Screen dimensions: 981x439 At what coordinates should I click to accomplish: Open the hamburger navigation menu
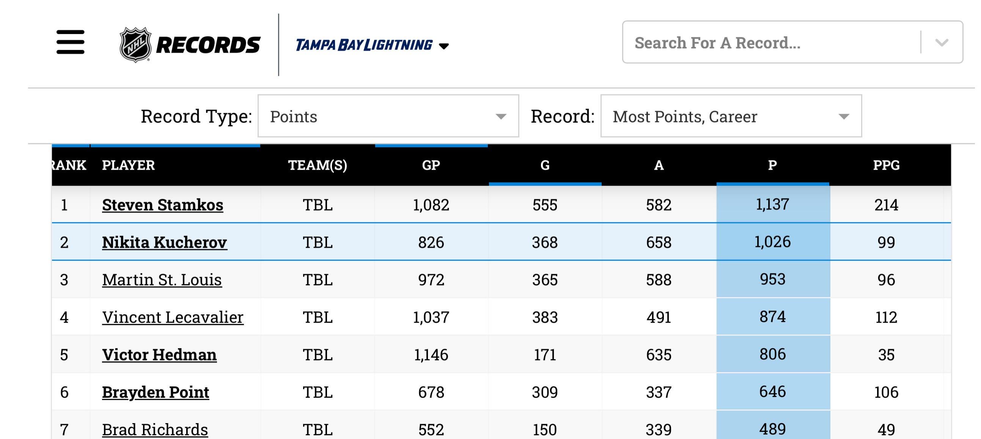click(x=71, y=42)
